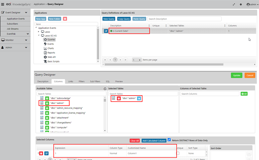Switch to the Sub Filters tab

pyautogui.click(x=95, y=81)
